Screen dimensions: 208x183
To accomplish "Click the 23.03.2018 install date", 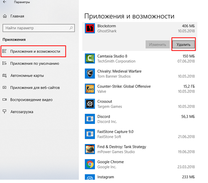I will pos(186,167).
